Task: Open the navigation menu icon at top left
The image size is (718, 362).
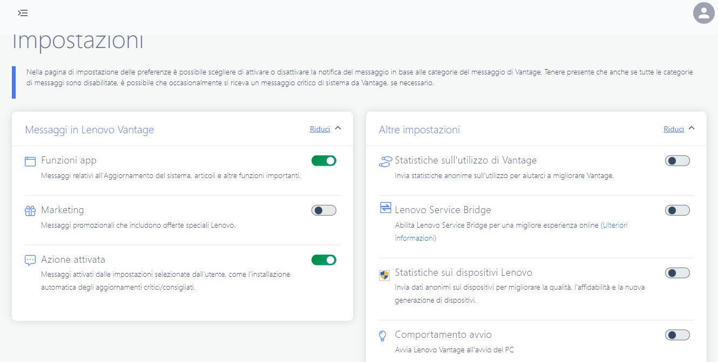Action: (23, 12)
